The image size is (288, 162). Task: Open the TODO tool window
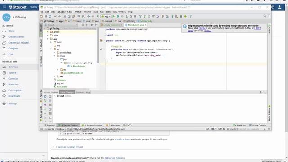(127, 125)
